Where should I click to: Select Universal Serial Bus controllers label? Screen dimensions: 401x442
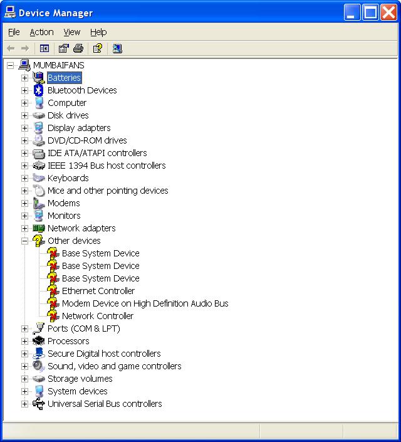[x=105, y=404]
